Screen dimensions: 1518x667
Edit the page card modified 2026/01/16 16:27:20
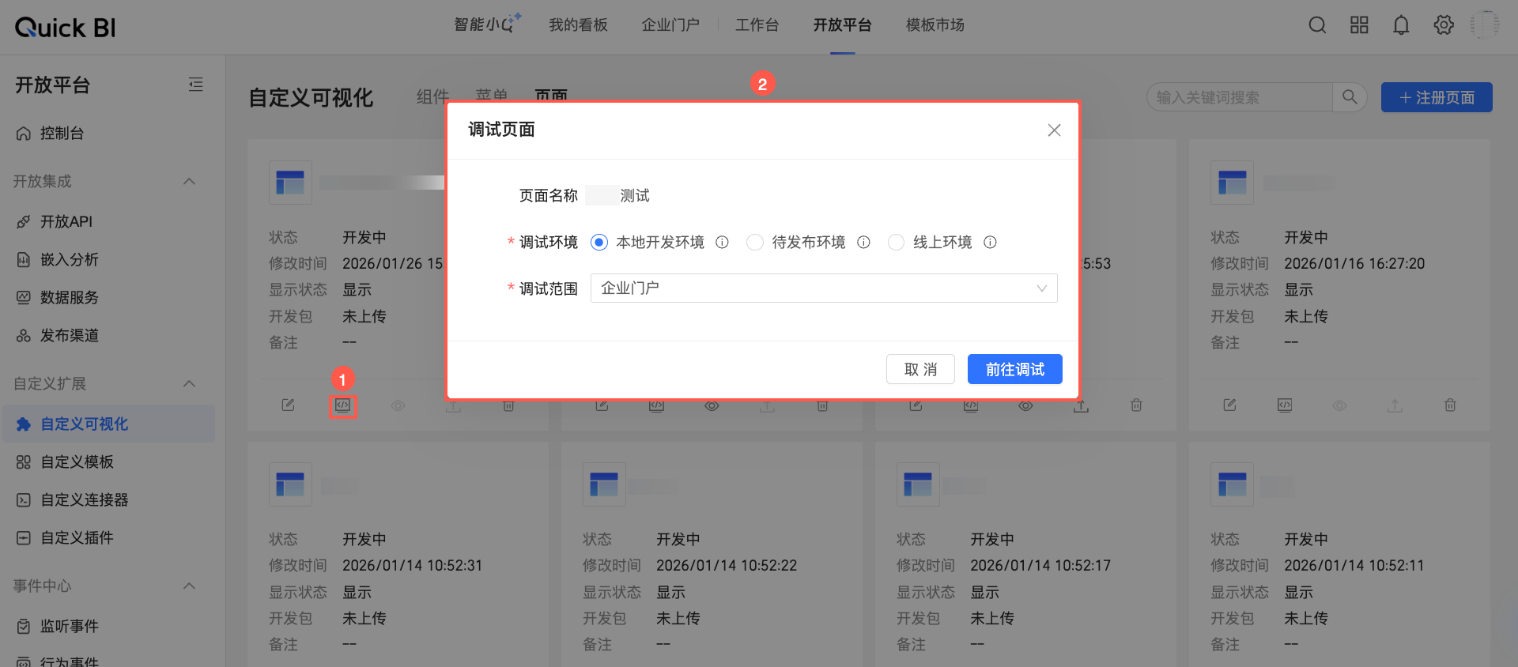point(1229,405)
